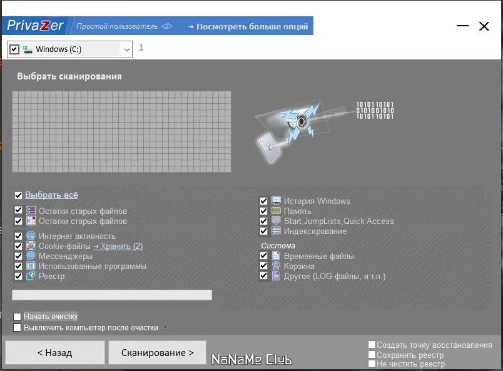Uncheck Другое (LOG-файлы) checkbox
Screen dimensions: 503x371
[263, 275]
